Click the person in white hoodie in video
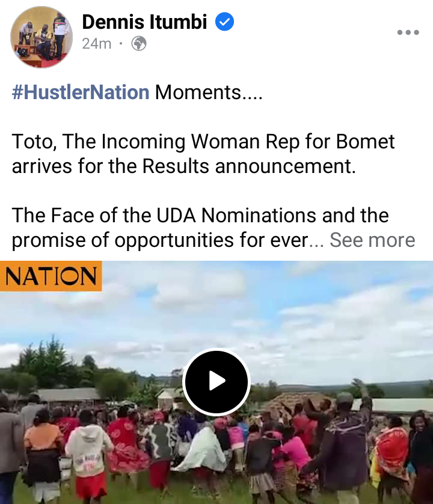Image resolution: width=433 pixels, height=504 pixels. pyautogui.click(x=87, y=450)
